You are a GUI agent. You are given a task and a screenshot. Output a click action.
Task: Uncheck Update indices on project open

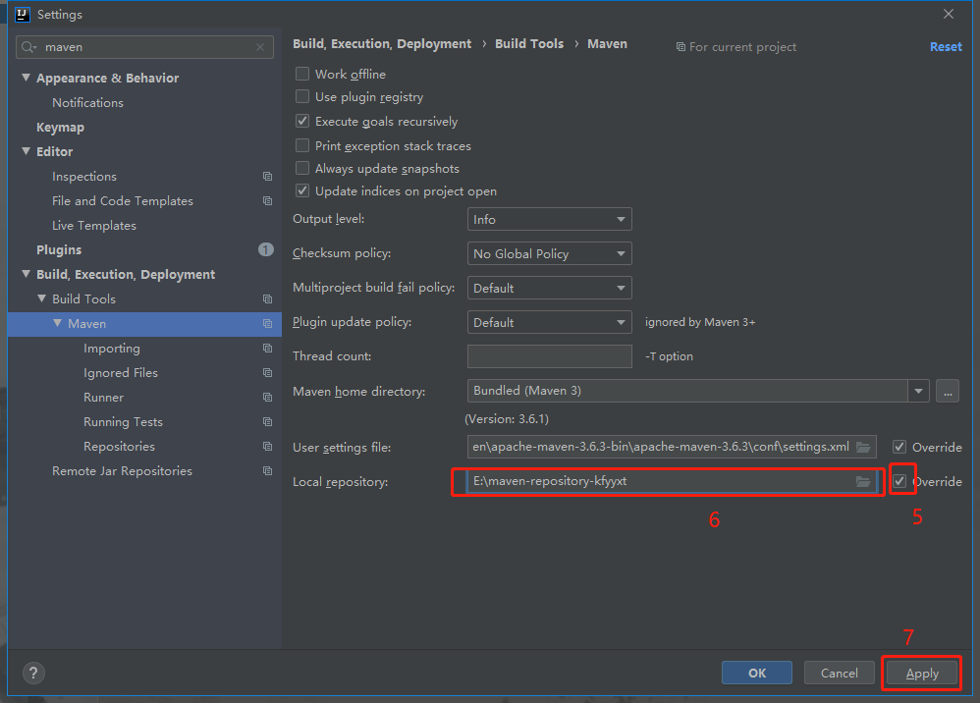302,191
